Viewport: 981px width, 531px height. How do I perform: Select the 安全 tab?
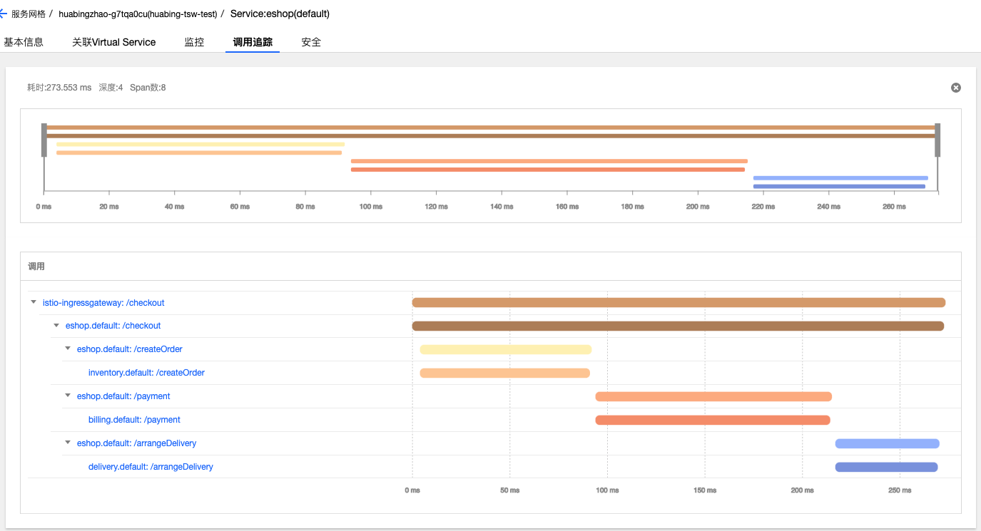click(x=311, y=42)
